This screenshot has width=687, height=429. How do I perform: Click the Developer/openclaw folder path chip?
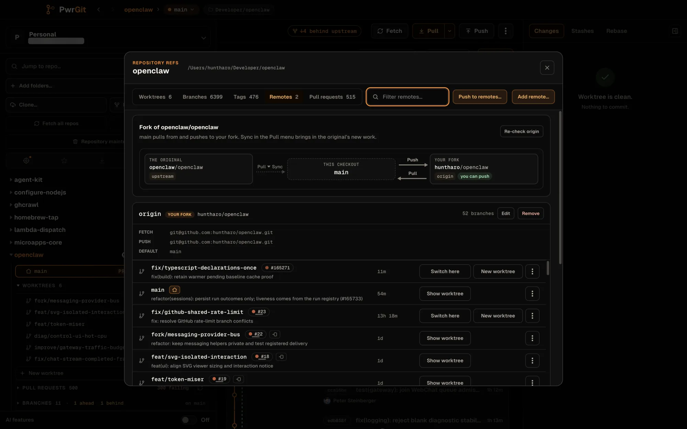tap(239, 10)
